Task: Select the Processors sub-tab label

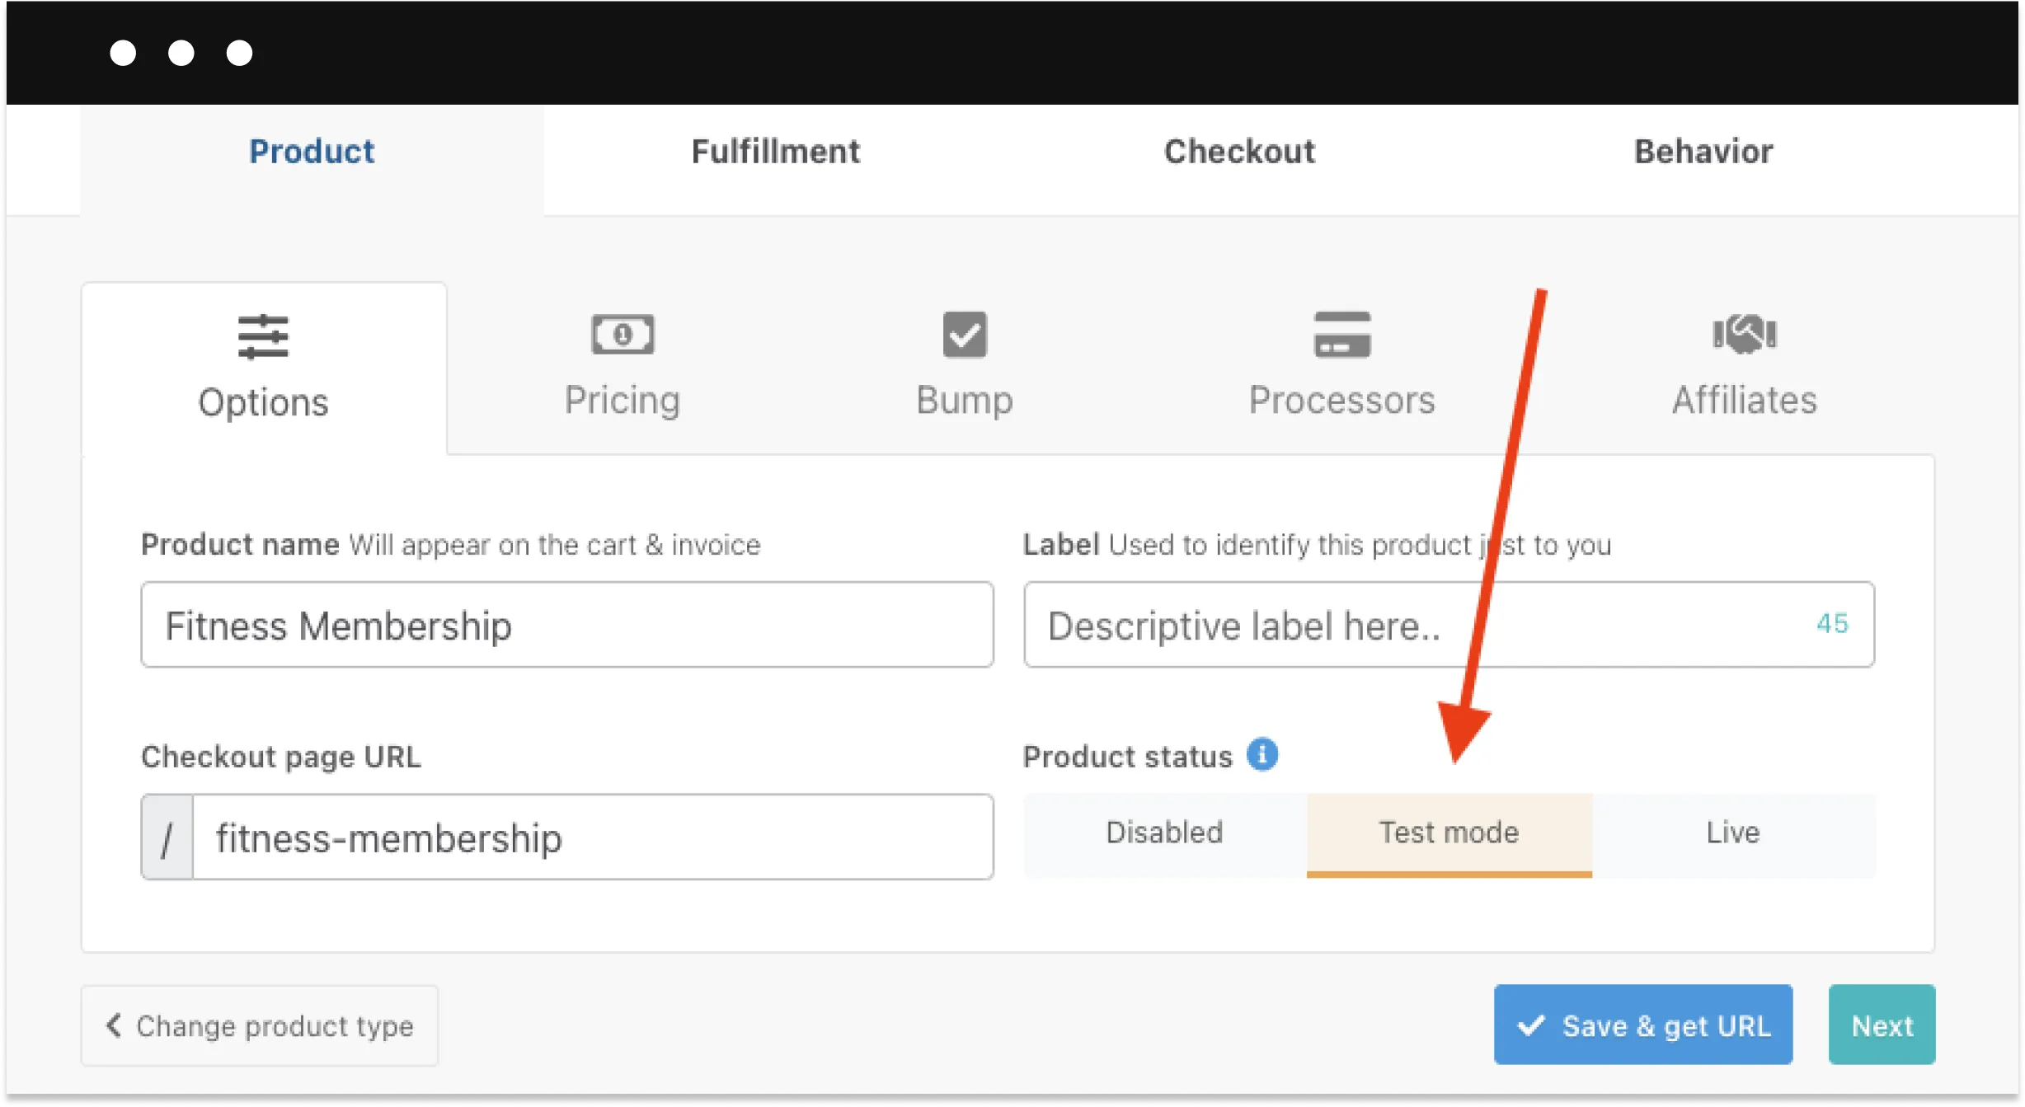Action: [1342, 401]
